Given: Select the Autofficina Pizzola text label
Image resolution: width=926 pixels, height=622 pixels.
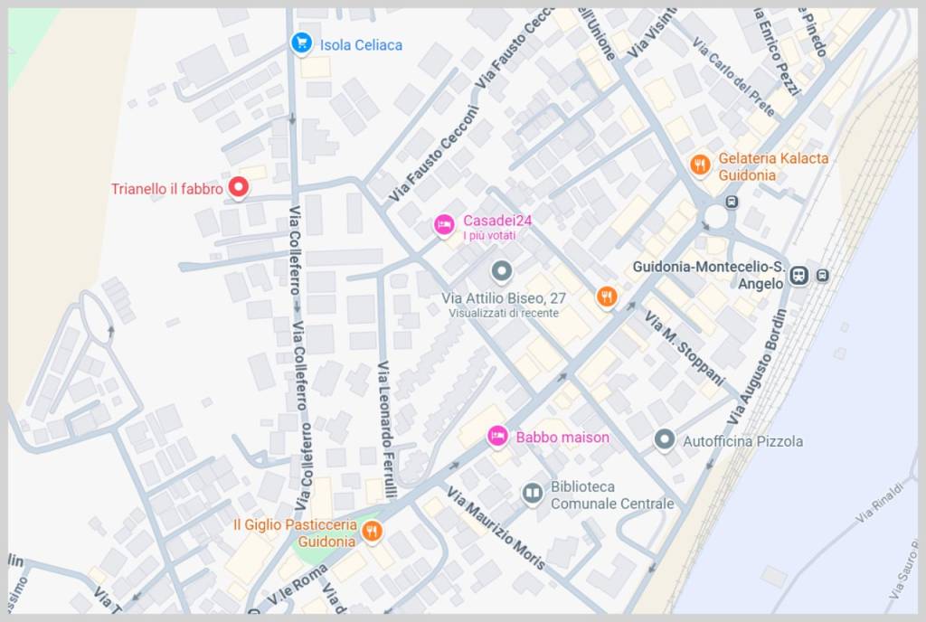Looking at the screenshot, I should click(x=742, y=441).
